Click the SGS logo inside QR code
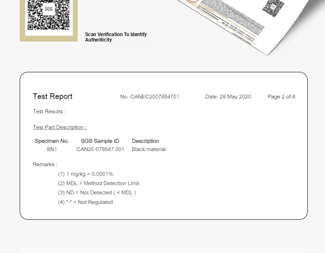Image resolution: width=325 pixels, height=253 pixels. 49,9
